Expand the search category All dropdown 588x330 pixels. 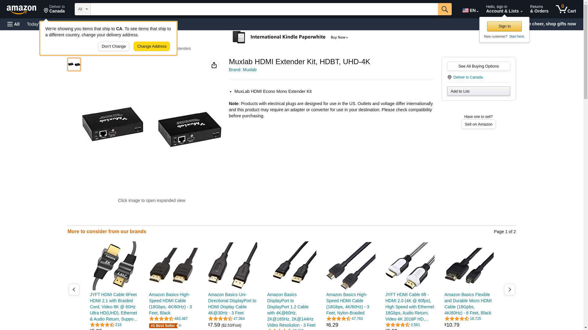(83, 9)
